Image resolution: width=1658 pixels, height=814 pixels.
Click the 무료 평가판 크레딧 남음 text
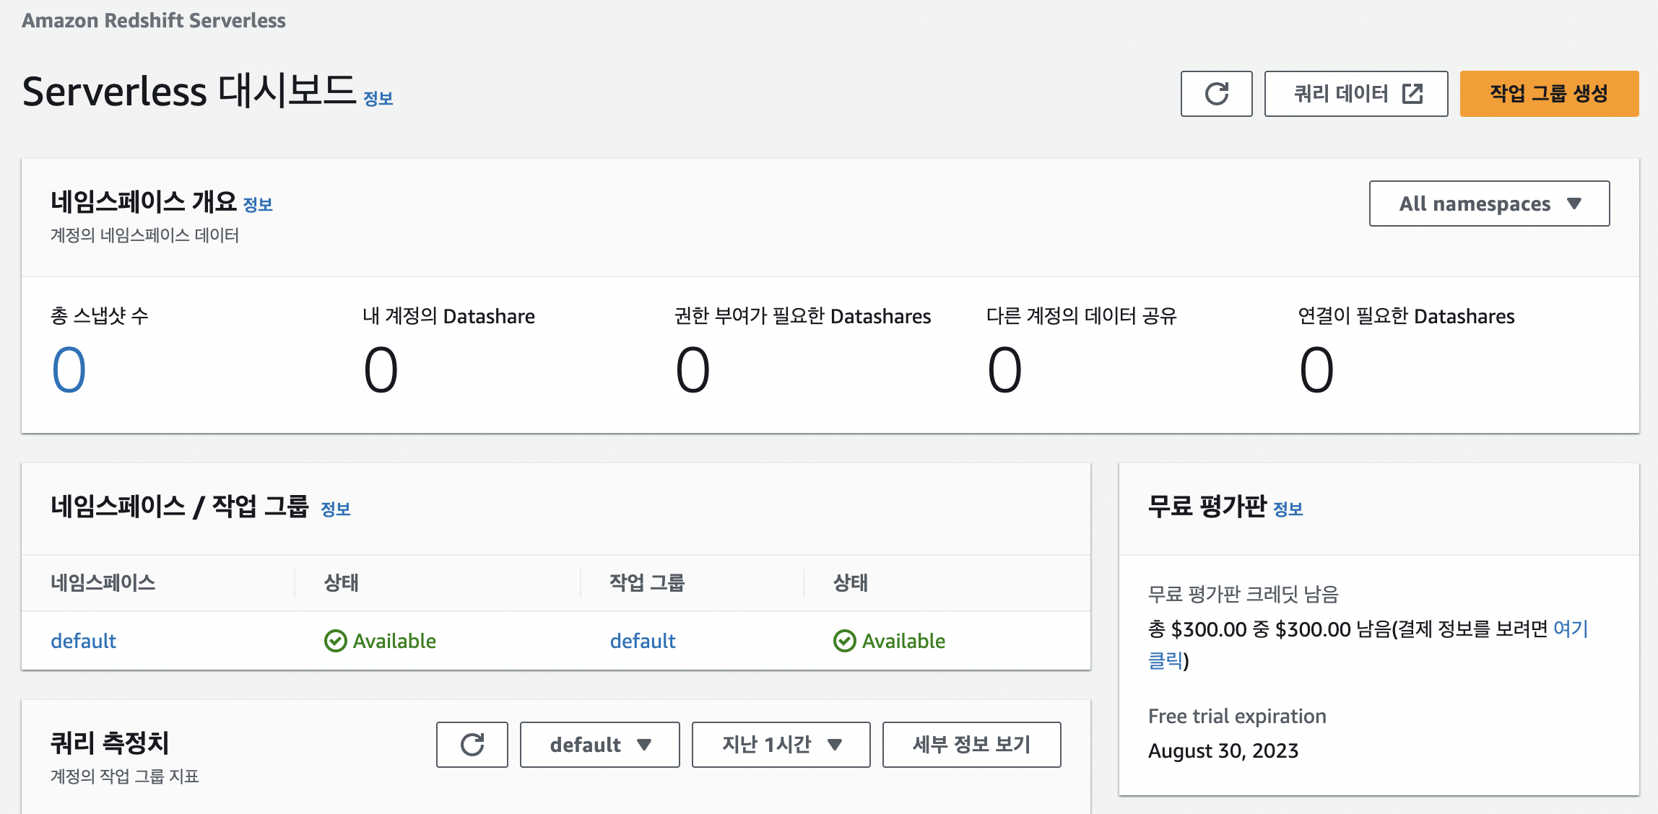pos(1243,595)
